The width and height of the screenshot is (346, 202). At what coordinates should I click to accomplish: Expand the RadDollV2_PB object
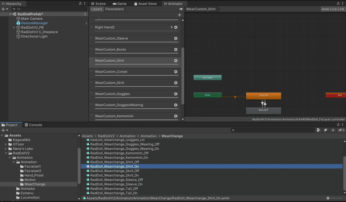(14, 28)
